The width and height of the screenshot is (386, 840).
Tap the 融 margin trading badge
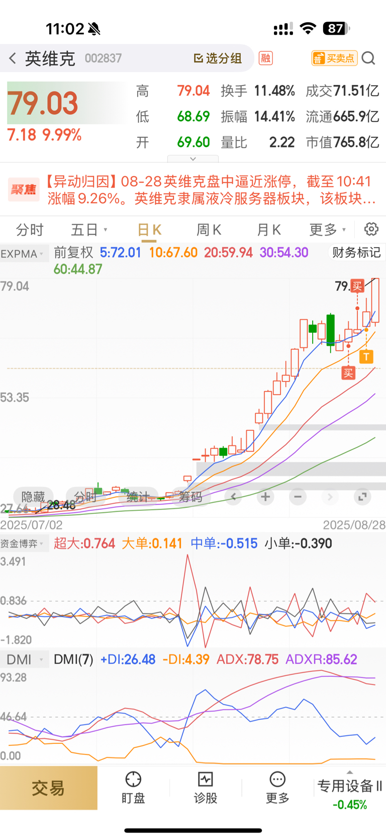click(x=266, y=58)
